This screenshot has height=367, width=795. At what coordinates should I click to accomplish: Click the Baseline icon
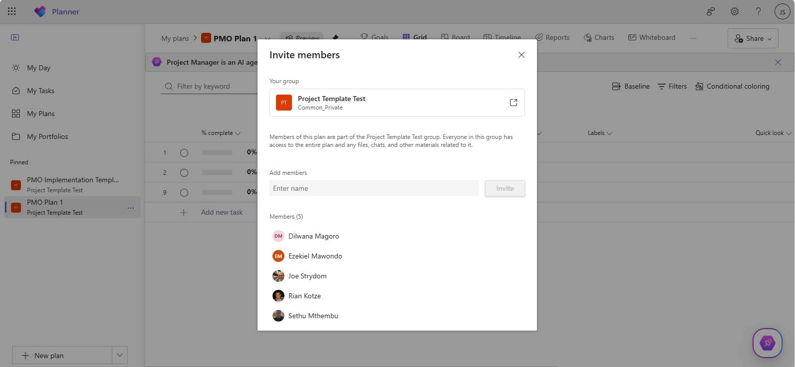coord(616,86)
